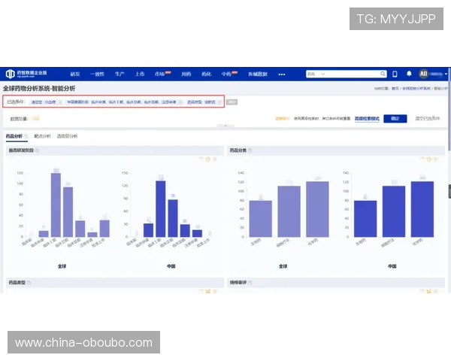The width and height of the screenshot is (451, 361).
Task: Click 批准上市 bar in 全球 stage chart
Action: point(104,229)
